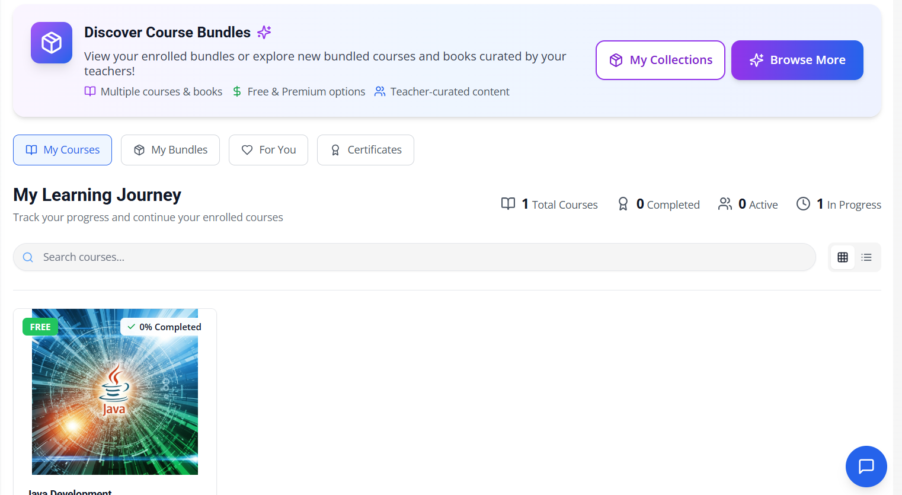902x495 pixels.
Task: Click the search magnifier icon
Action: point(27,257)
